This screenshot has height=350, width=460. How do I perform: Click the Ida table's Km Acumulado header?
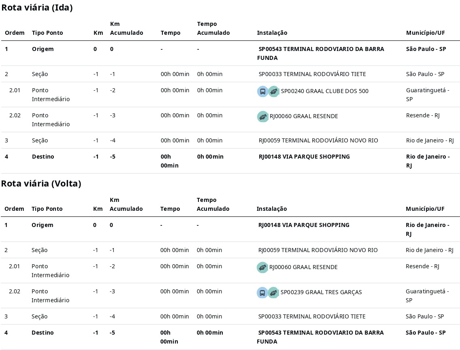point(126,28)
